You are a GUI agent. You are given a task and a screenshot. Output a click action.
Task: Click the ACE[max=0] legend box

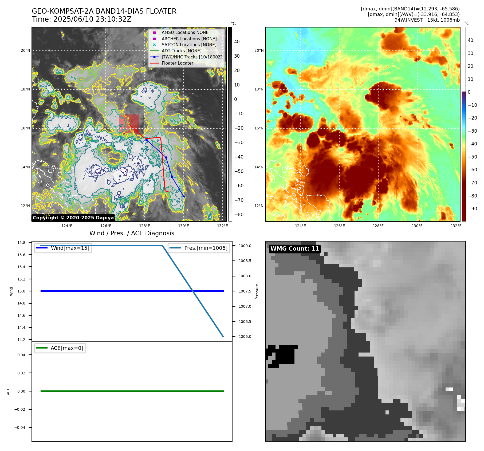[x=60, y=348]
